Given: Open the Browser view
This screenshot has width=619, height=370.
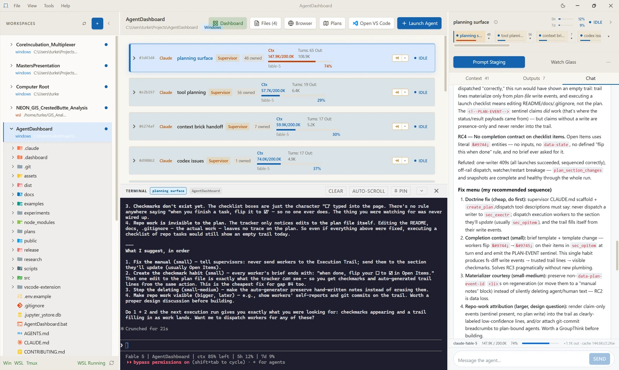Looking at the screenshot, I should (x=300, y=23).
